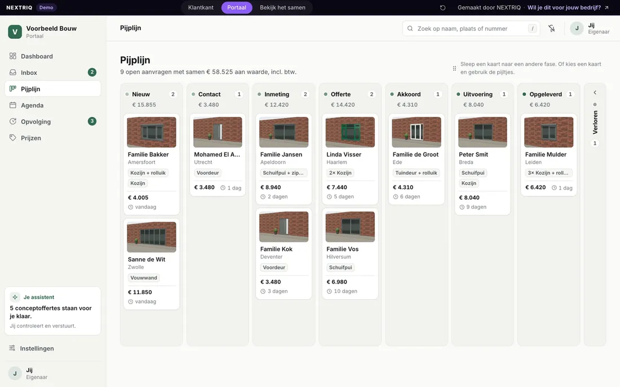The width and height of the screenshot is (620, 387).
Task: Open Instellingen in sidebar
Action: [x=52, y=348]
